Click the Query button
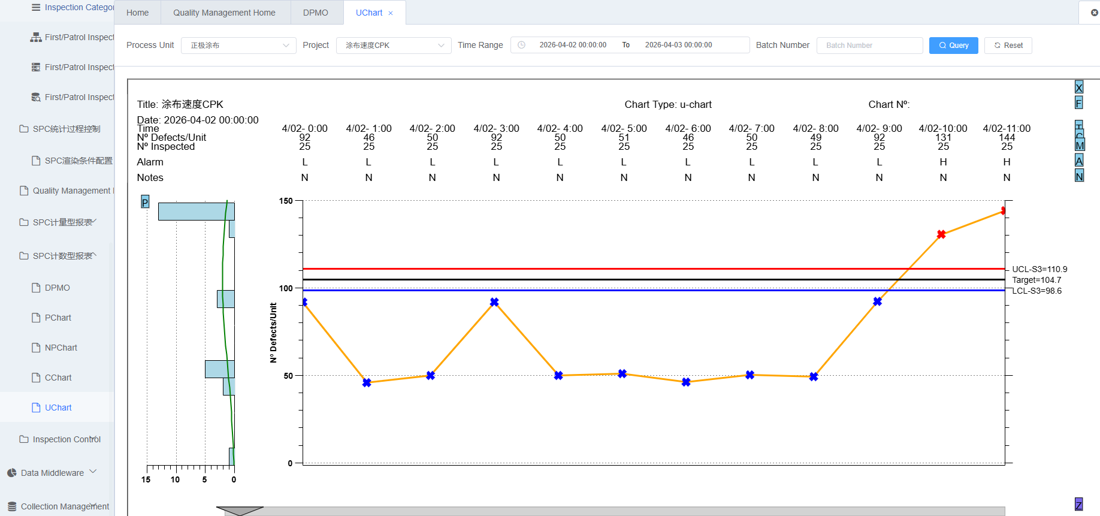This screenshot has width=1100, height=516. tap(954, 46)
